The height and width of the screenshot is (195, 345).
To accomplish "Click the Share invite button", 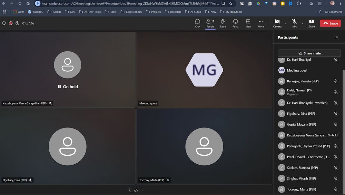I will tap(309, 53).
